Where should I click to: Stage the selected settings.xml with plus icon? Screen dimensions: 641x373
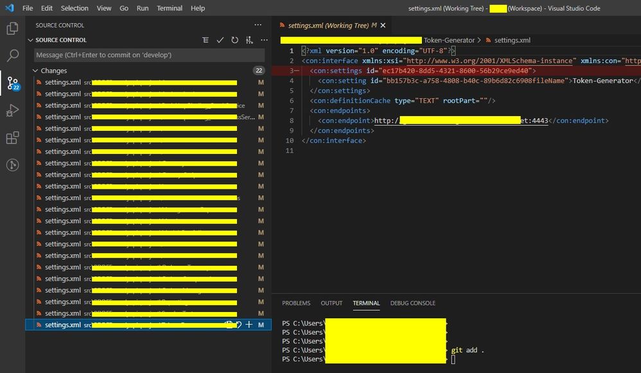[249, 325]
